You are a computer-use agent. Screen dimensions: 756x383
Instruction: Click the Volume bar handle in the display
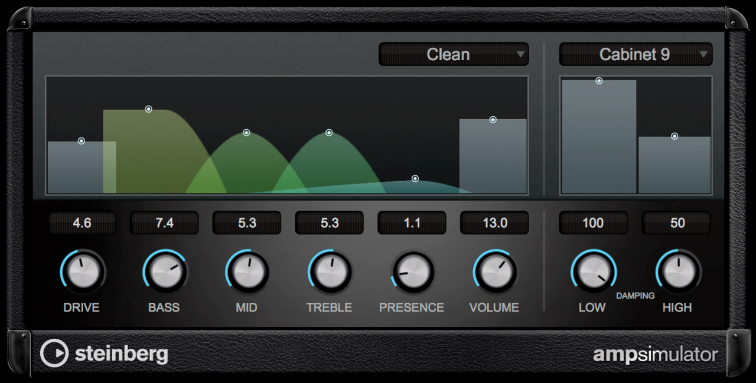[x=493, y=120]
